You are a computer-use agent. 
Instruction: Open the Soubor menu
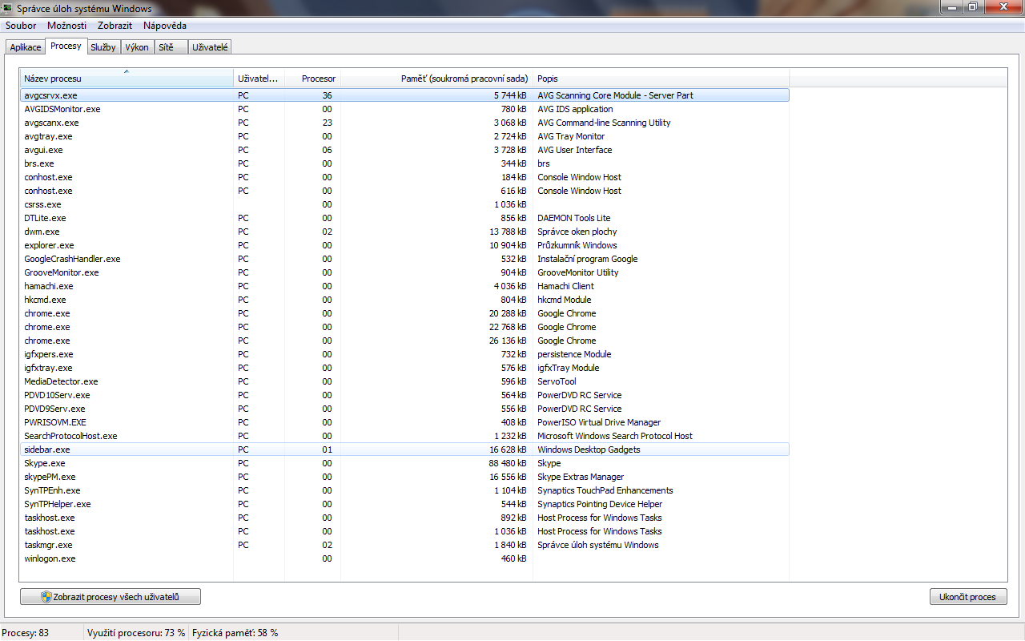coord(21,26)
